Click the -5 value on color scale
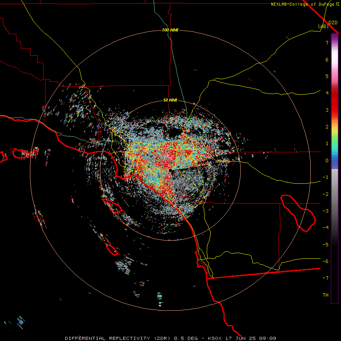 325,245
